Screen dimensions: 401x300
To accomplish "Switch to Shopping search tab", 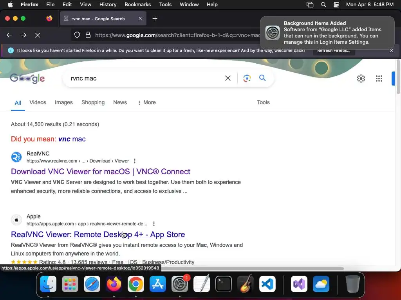I will [x=93, y=103].
